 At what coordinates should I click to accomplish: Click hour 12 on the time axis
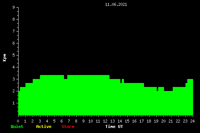[x=105, y=121]
